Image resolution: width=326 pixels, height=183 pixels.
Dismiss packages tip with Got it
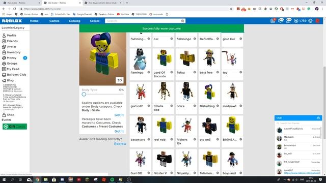[x=119, y=131]
